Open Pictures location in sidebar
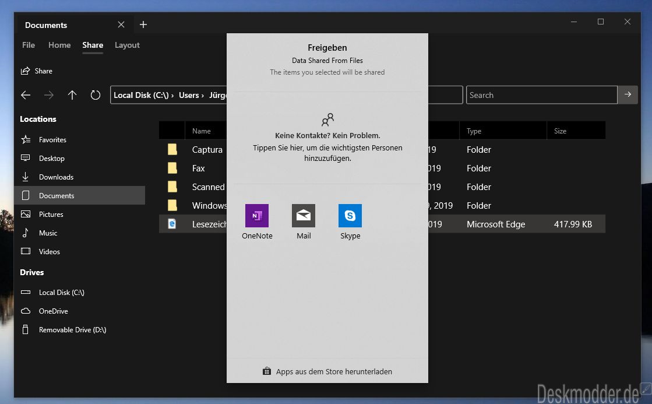Viewport: 652px width, 404px height. click(79, 215)
